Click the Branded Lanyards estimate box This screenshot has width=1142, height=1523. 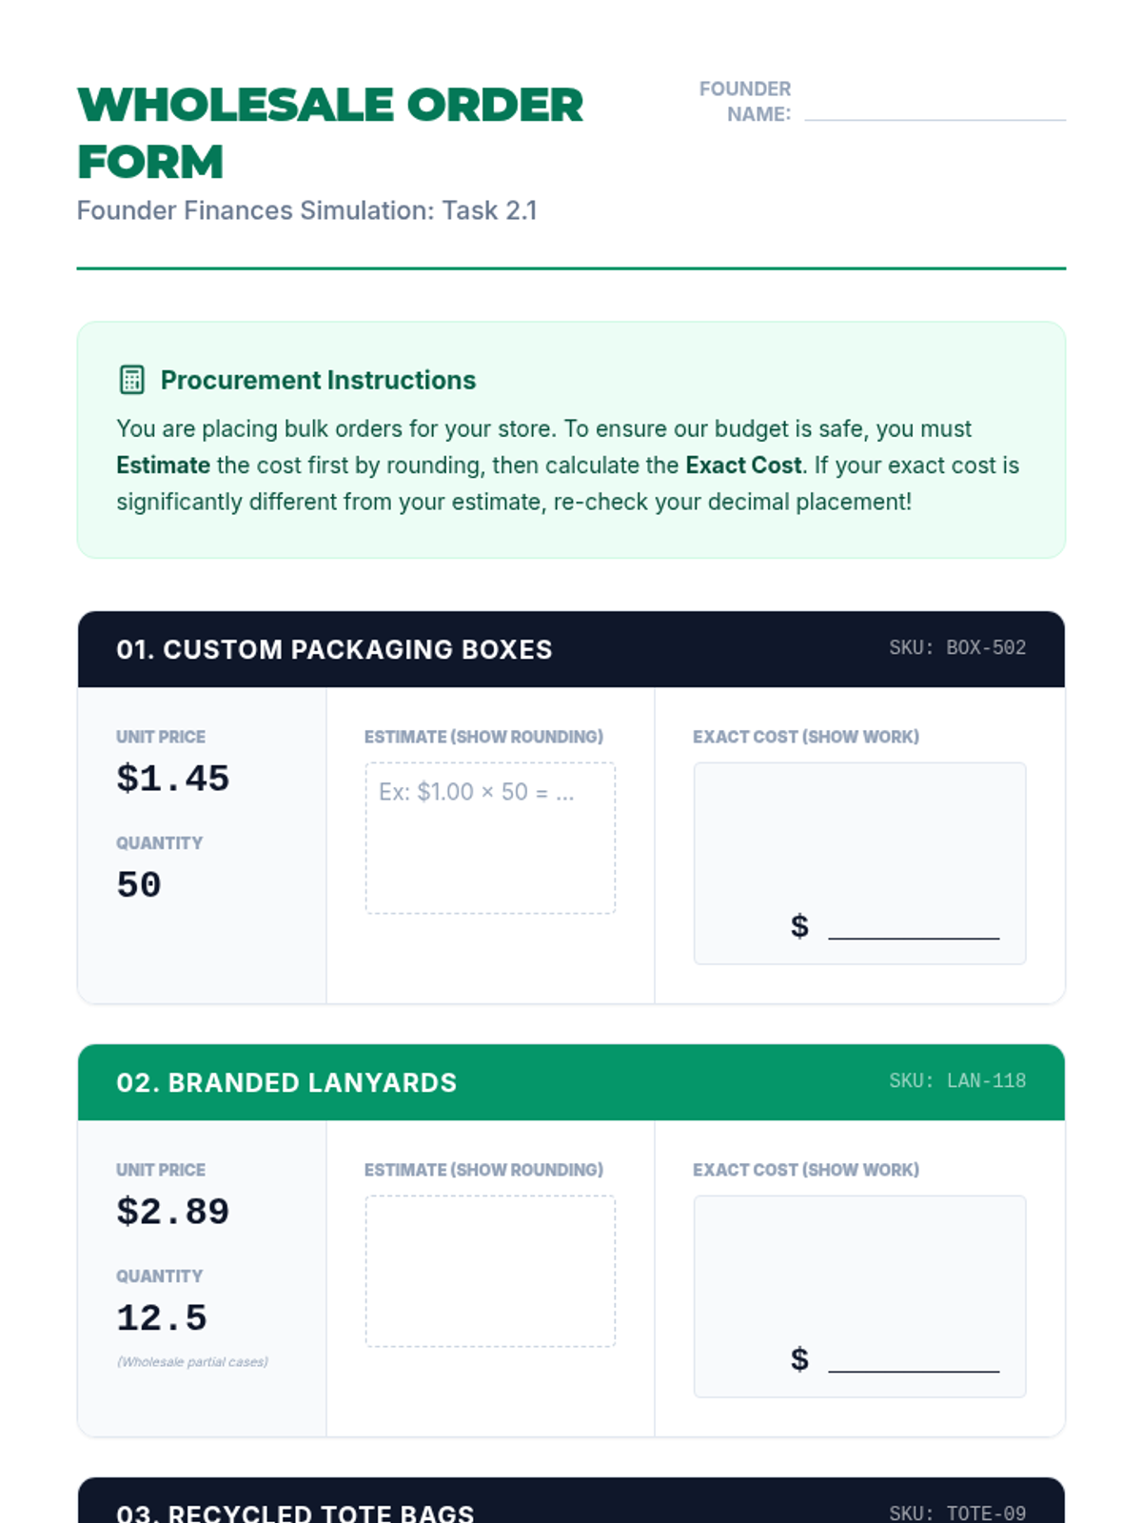490,1271
